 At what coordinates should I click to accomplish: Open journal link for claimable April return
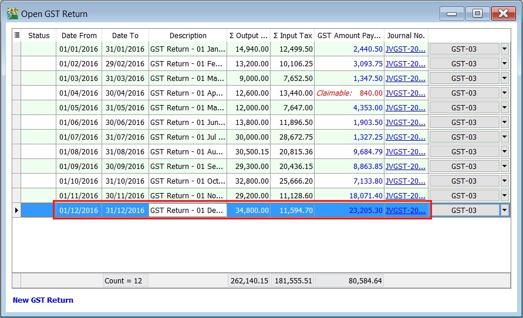(x=405, y=93)
